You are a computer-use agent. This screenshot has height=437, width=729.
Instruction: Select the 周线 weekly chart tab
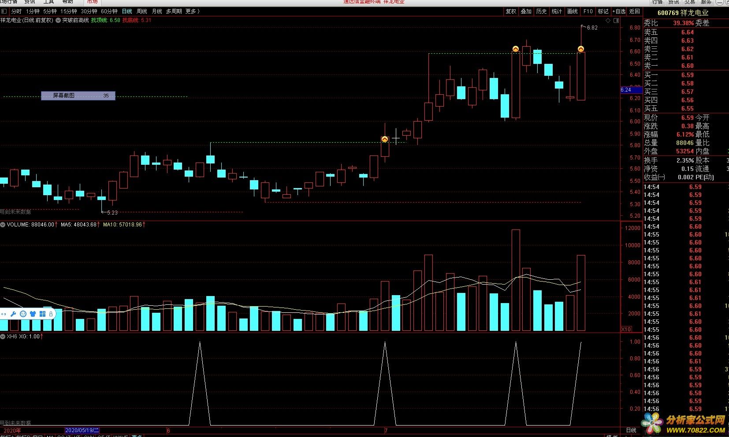tap(142, 11)
